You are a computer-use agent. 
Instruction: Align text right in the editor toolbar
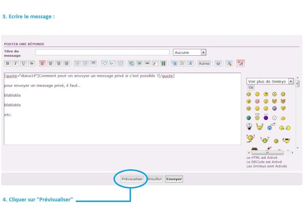tap(58, 63)
